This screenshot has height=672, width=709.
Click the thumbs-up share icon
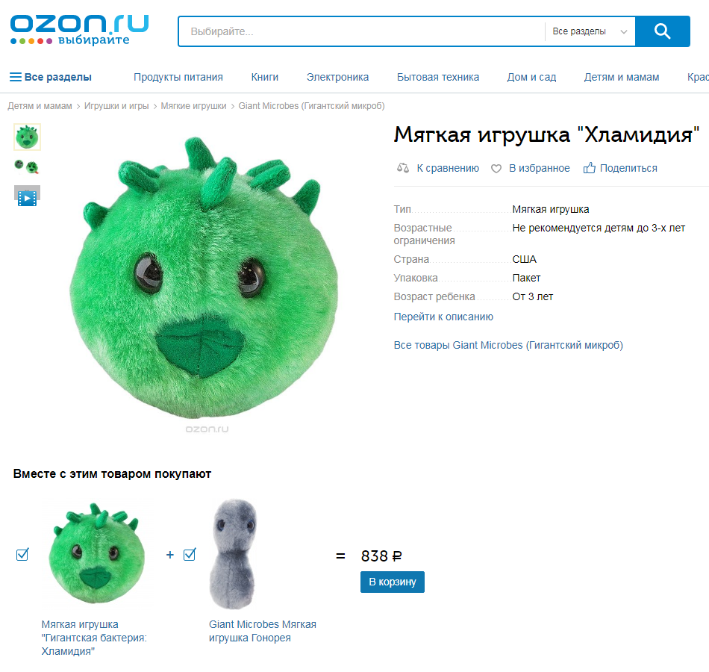589,168
